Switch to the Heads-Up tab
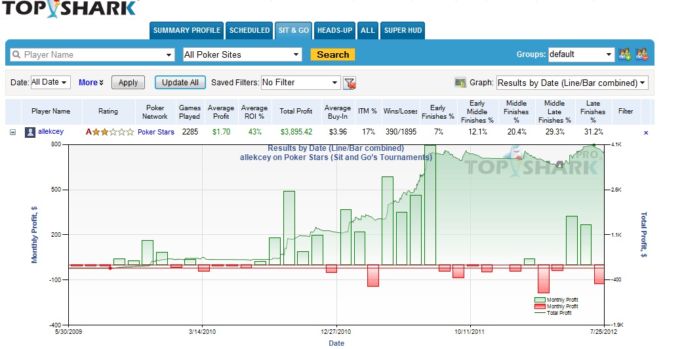This screenshot has width=684, height=349. point(334,30)
